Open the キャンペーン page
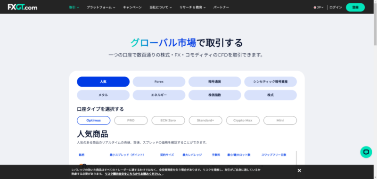Viewport: 377px width, 179px height. click(132, 8)
